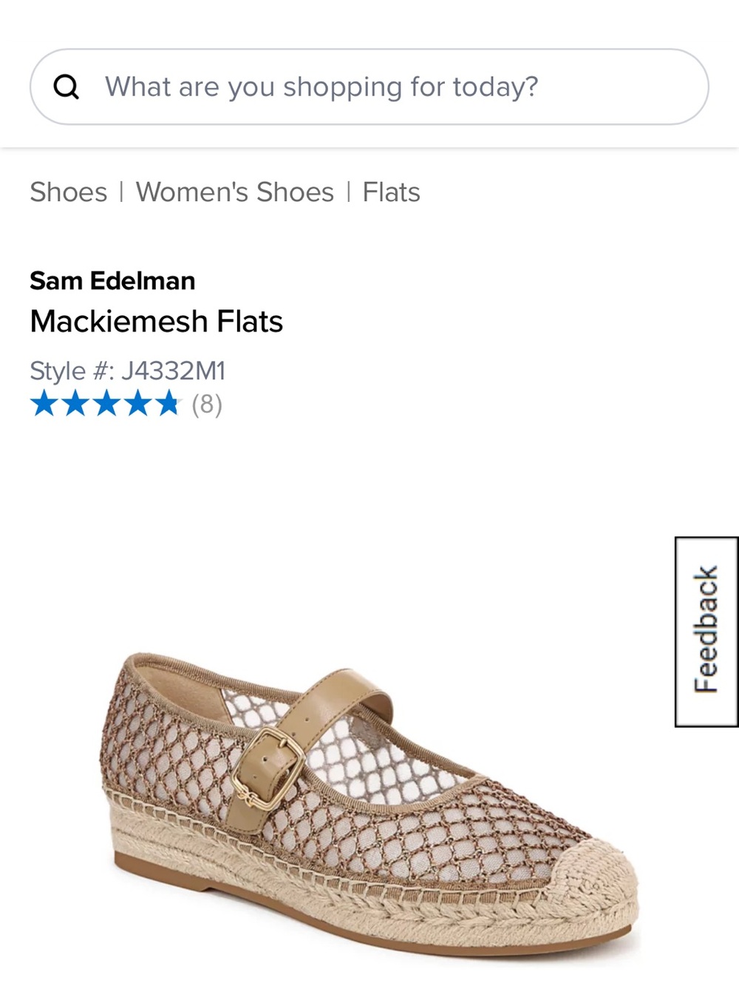Click the first star in rating row
Image resolution: width=739 pixels, height=986 pixels.
tap(43, 405)
